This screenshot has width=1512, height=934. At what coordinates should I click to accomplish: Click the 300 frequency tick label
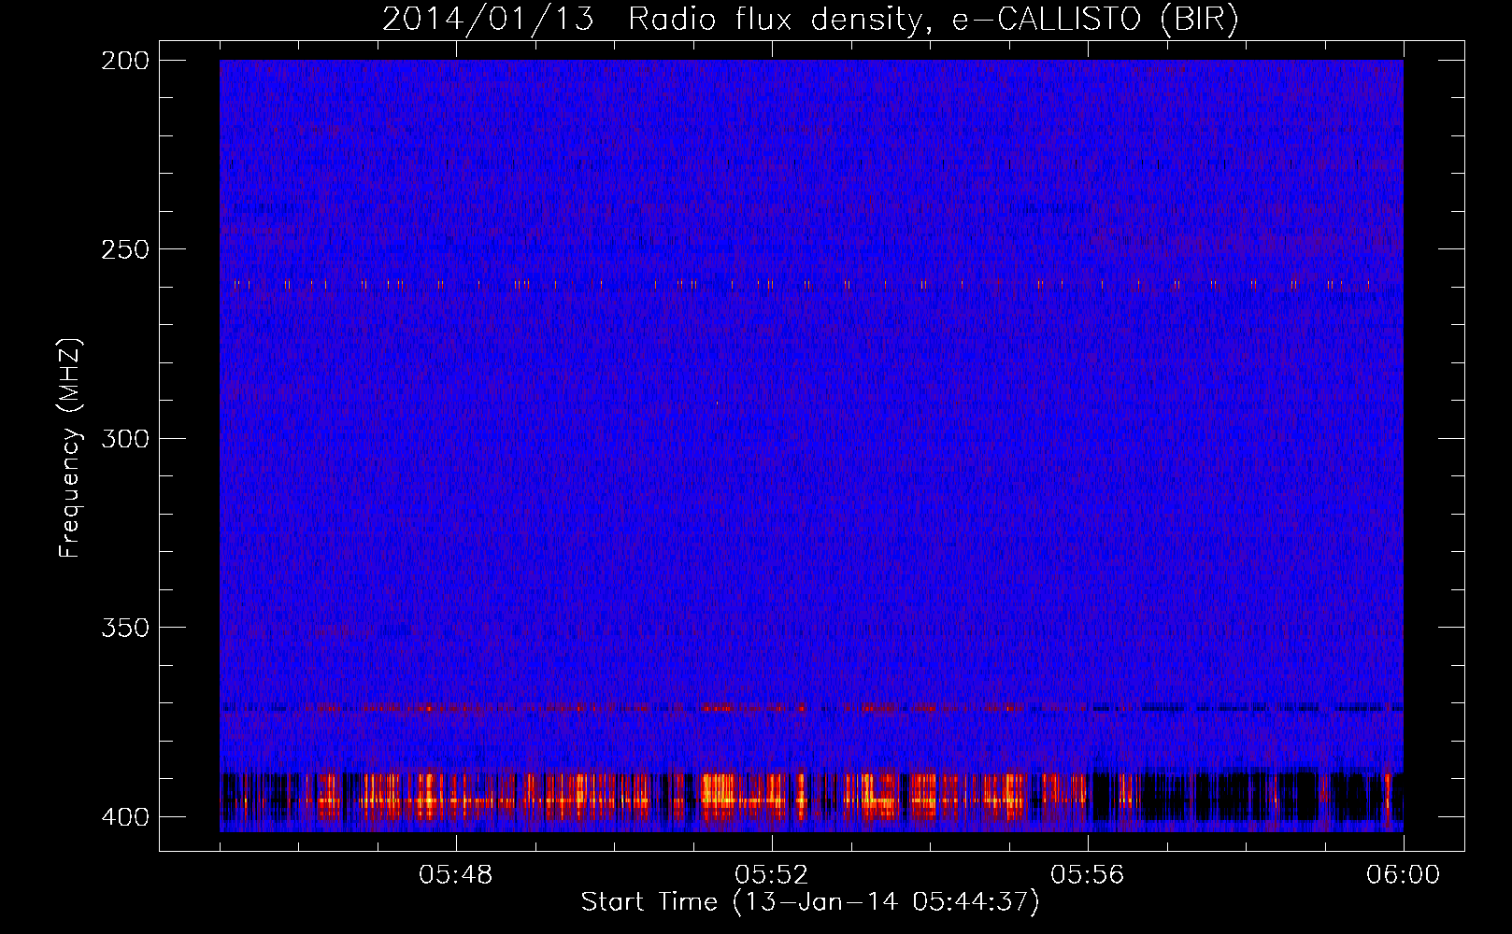click(x=124, y=438)
